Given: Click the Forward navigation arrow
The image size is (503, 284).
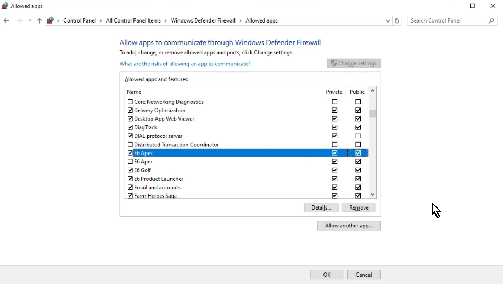Looking at the screenshot, I should click(x=19, y=20).
